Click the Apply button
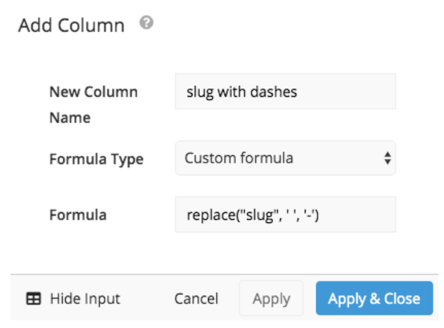Viewport: 444px width, 328px height. click(x=271, y=298)
